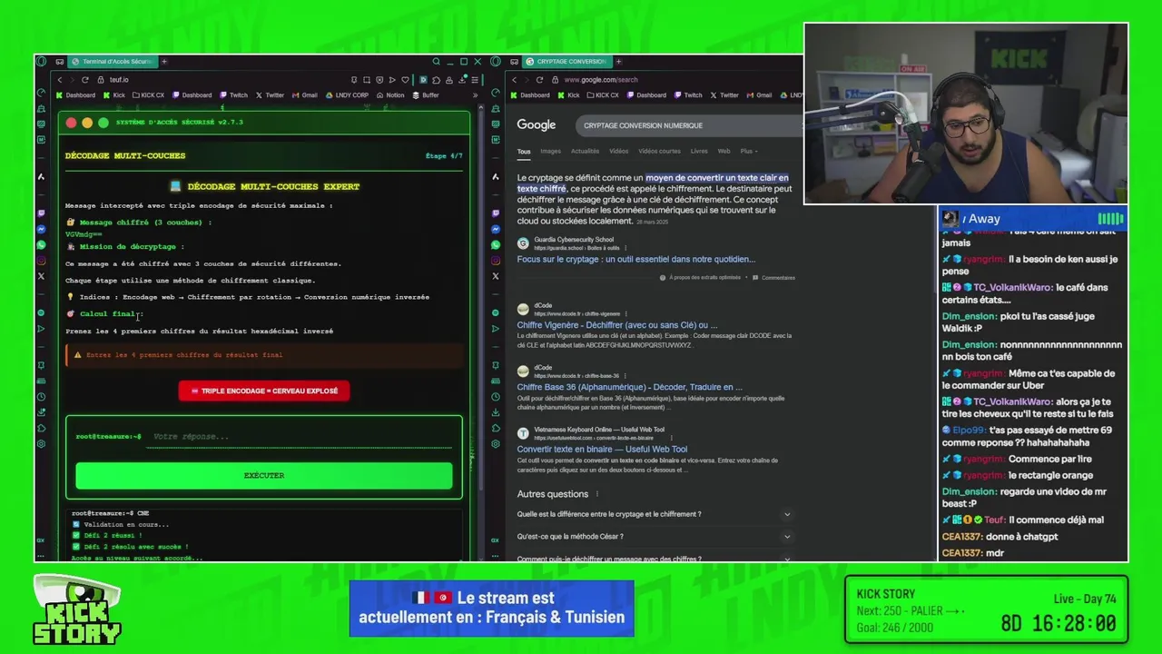Screen dimensions: 1162x654
Task: Expand the Plus dropdown in Google filters
Action: [748, 151]
